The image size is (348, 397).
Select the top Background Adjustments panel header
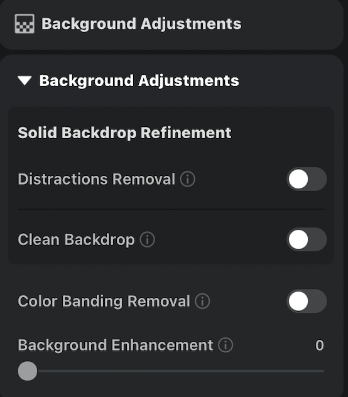click(x=171, y=24)
